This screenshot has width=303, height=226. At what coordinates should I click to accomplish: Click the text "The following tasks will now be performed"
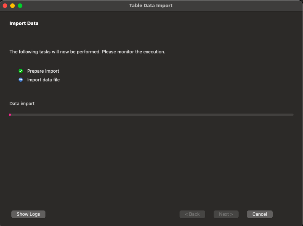tap(55, 51)
